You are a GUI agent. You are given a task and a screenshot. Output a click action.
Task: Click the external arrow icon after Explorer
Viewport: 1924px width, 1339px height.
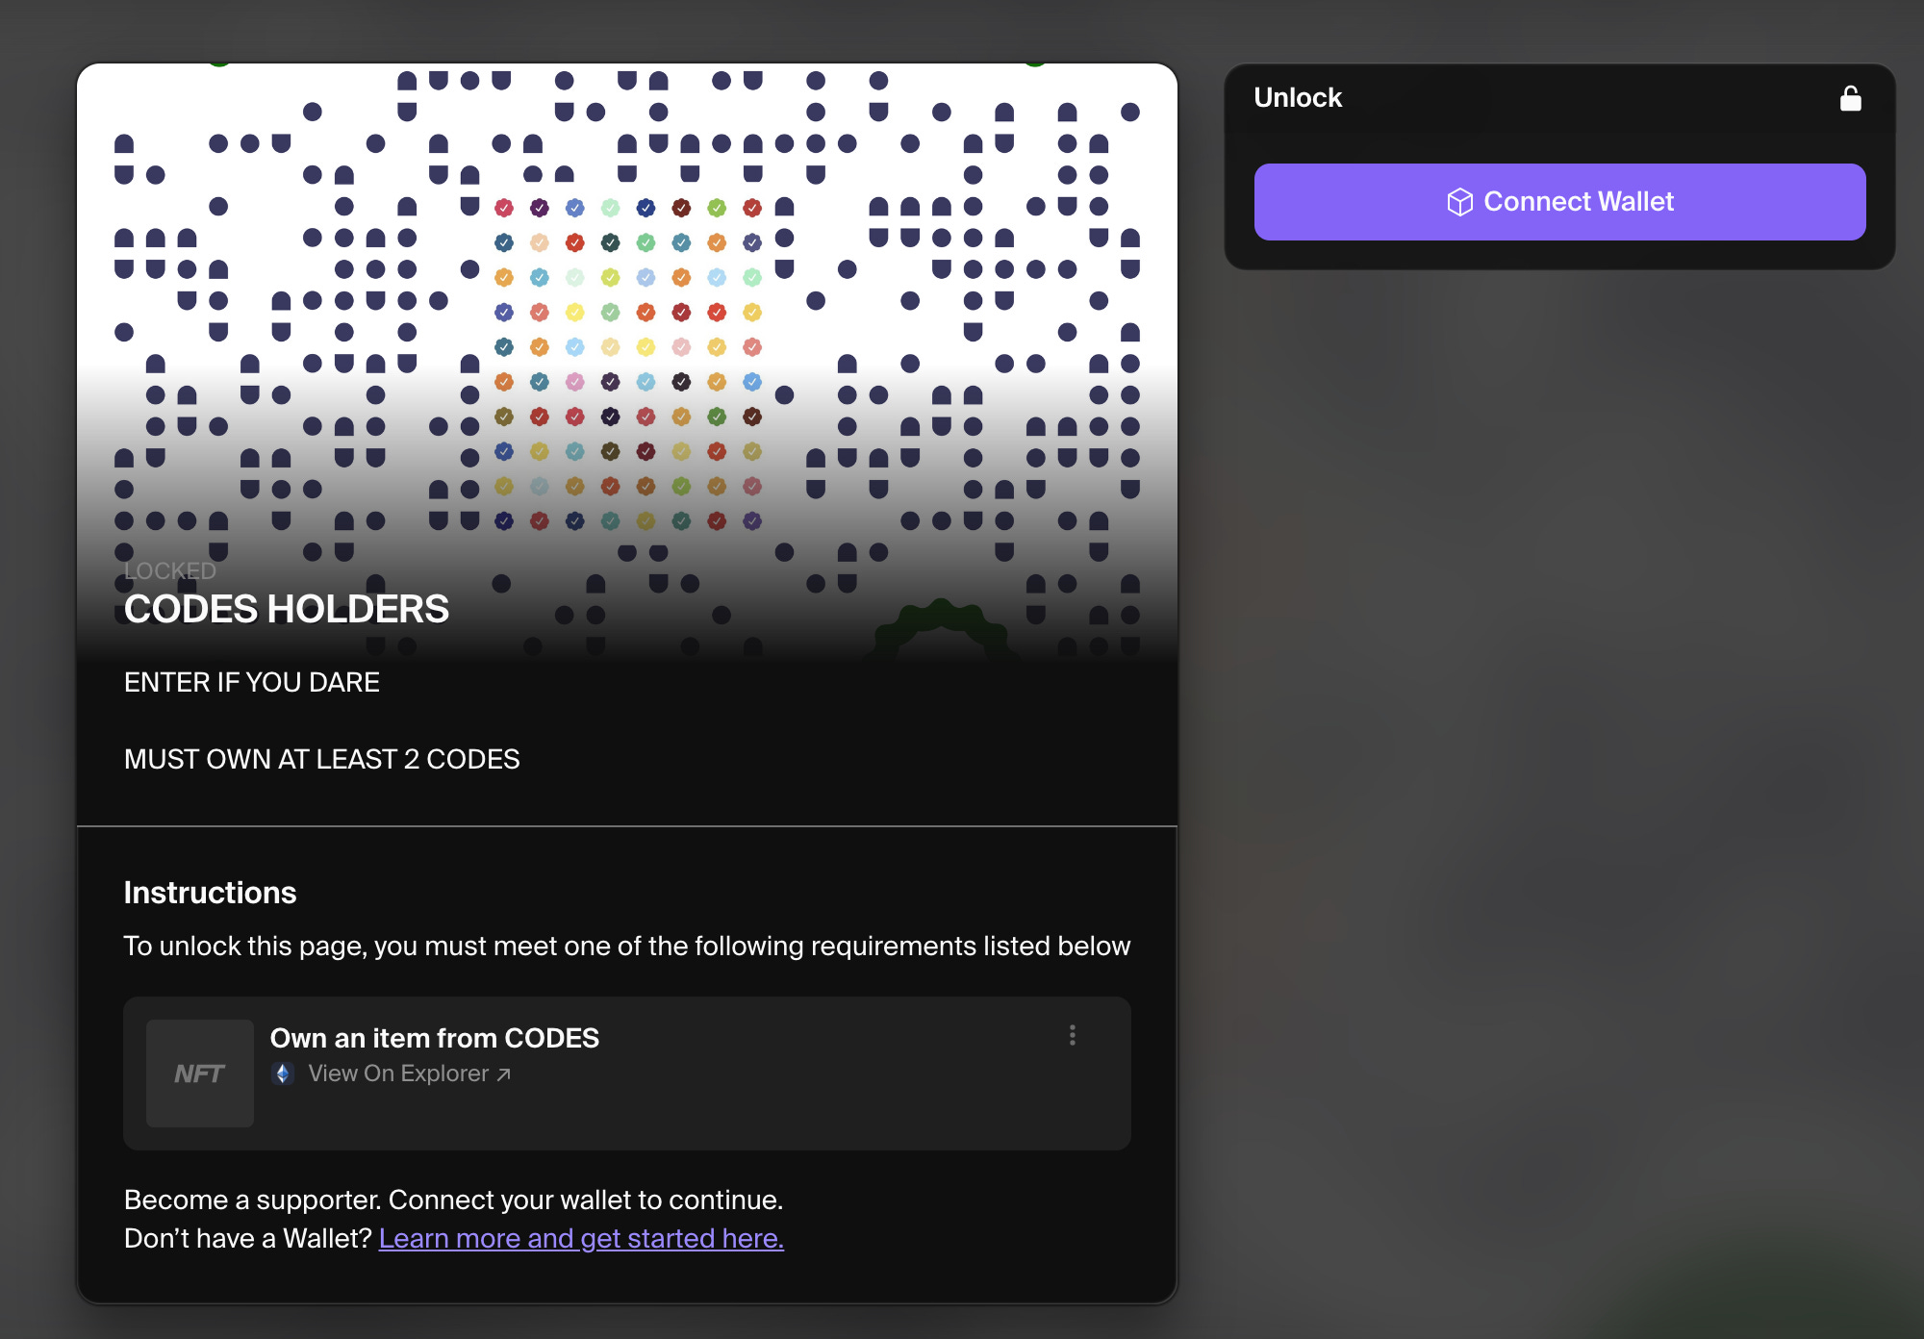pos(504,1074)
